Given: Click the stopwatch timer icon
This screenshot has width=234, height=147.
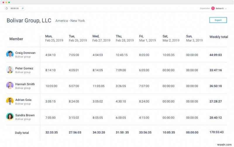Looking at the screenshot, I should pyautogui.click(x=6, y=9).
